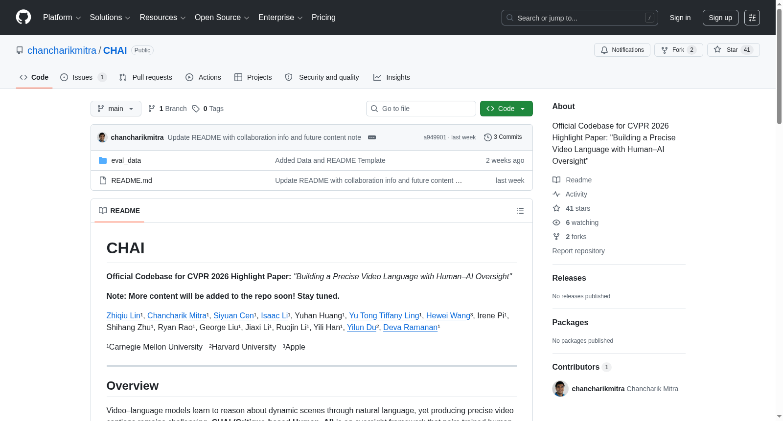
Task: View the 1 Branch list
Action: coord(167,109)
